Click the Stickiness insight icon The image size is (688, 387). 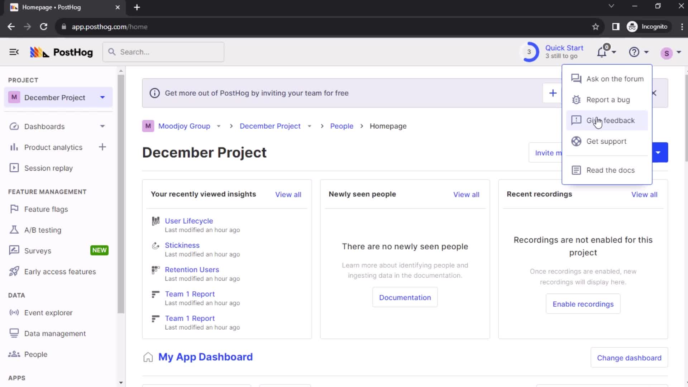pos(156,245)
